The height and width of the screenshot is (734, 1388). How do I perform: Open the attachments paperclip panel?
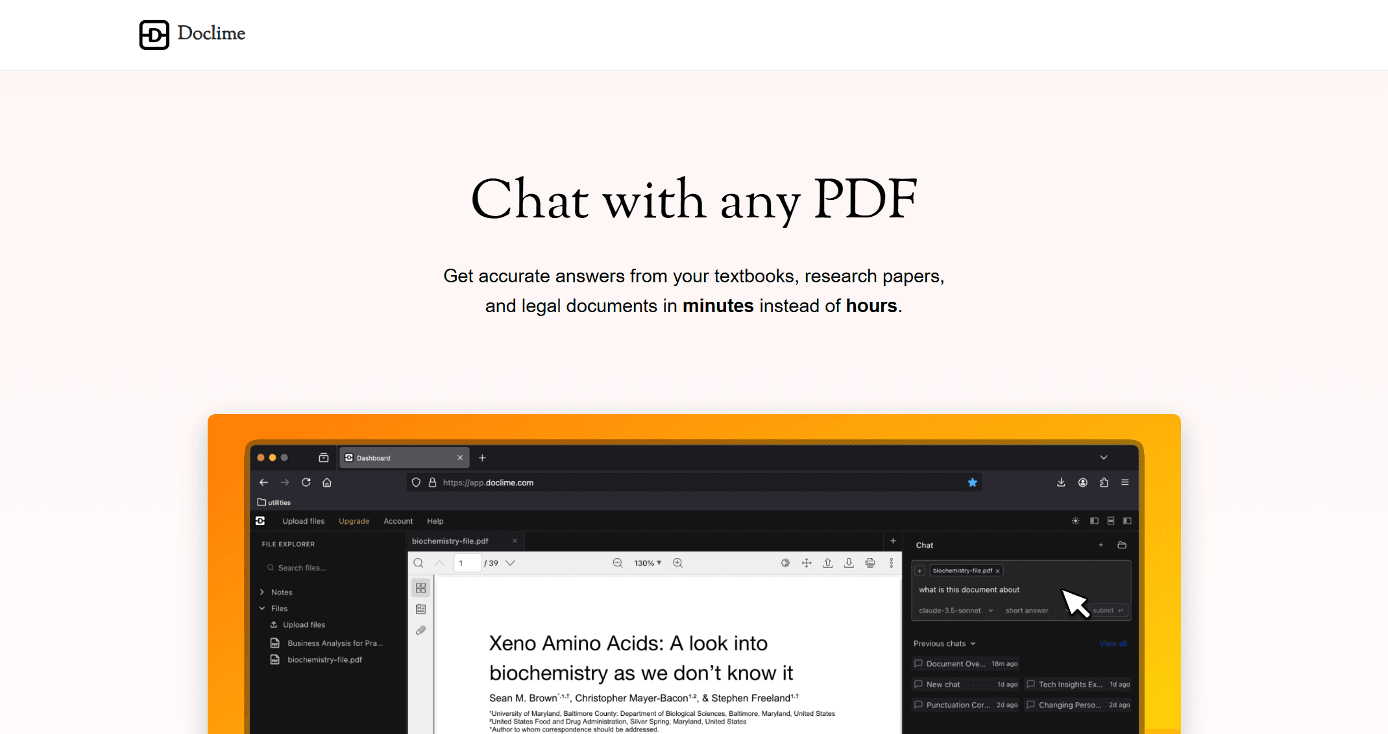420,630
